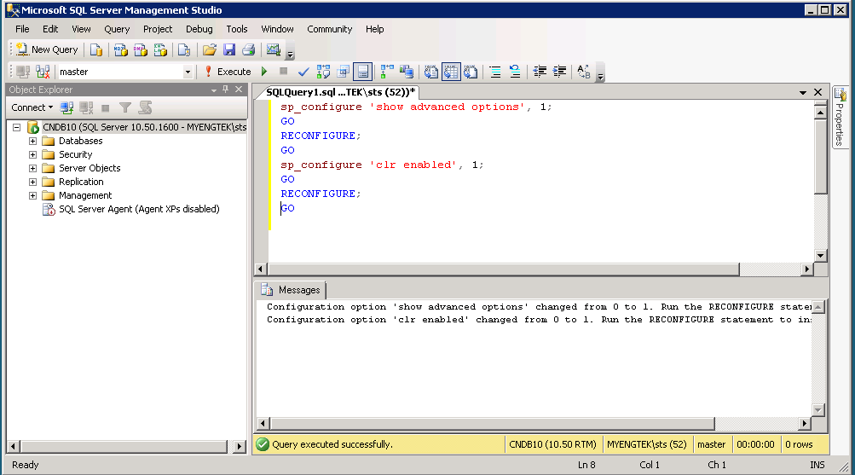Uncomment the selected lines
Viewport: 855px width, 475px height.
515,72
